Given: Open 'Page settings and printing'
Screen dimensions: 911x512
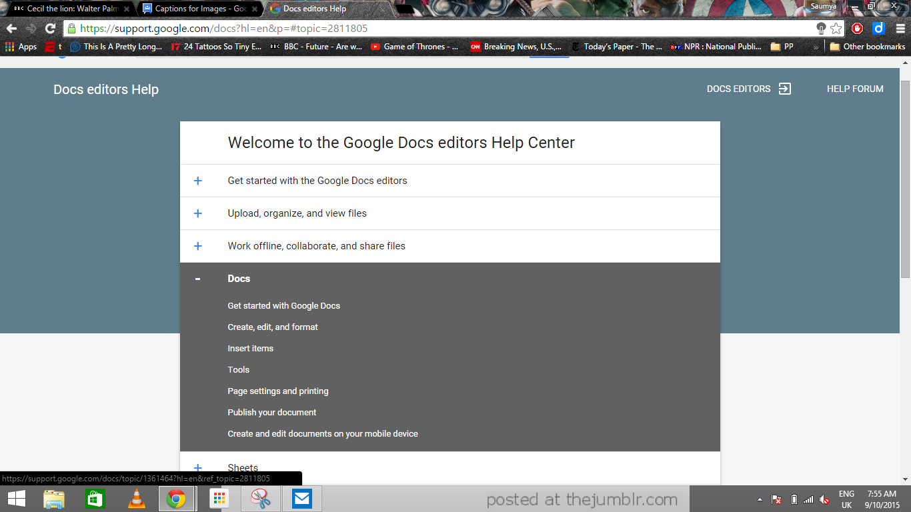Looking at the screenshot, I should [x=278, y=391].
